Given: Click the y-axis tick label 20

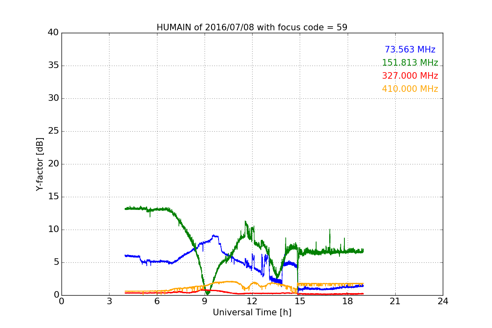Looking at the screenshot, I should coord(53,164).
